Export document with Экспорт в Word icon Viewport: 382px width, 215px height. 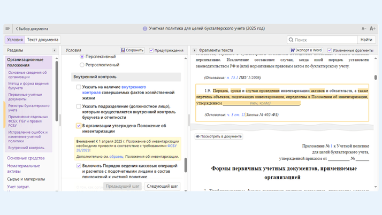307,50
